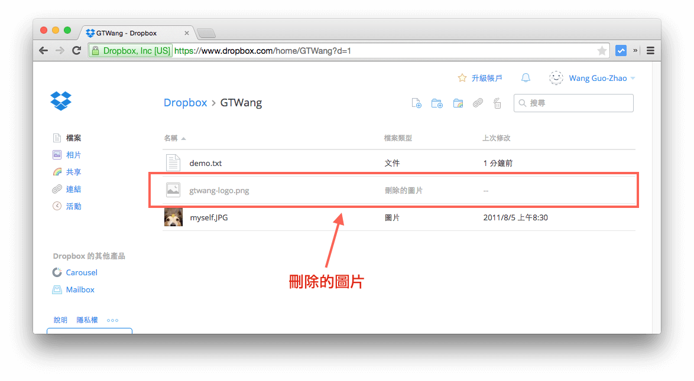Toggle showing deleted files with the trash icon
694x381 pixels.
tap(497, 103)
